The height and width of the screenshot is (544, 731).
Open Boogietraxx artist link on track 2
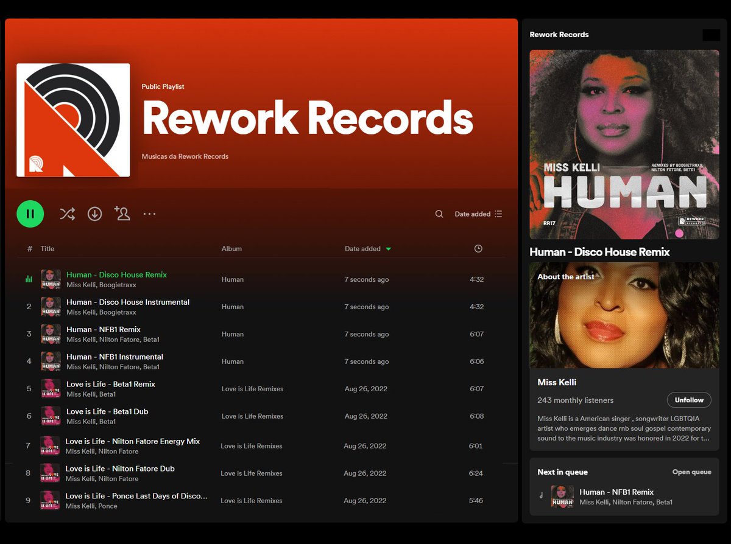pyautogui.click(x=118, y=312)
